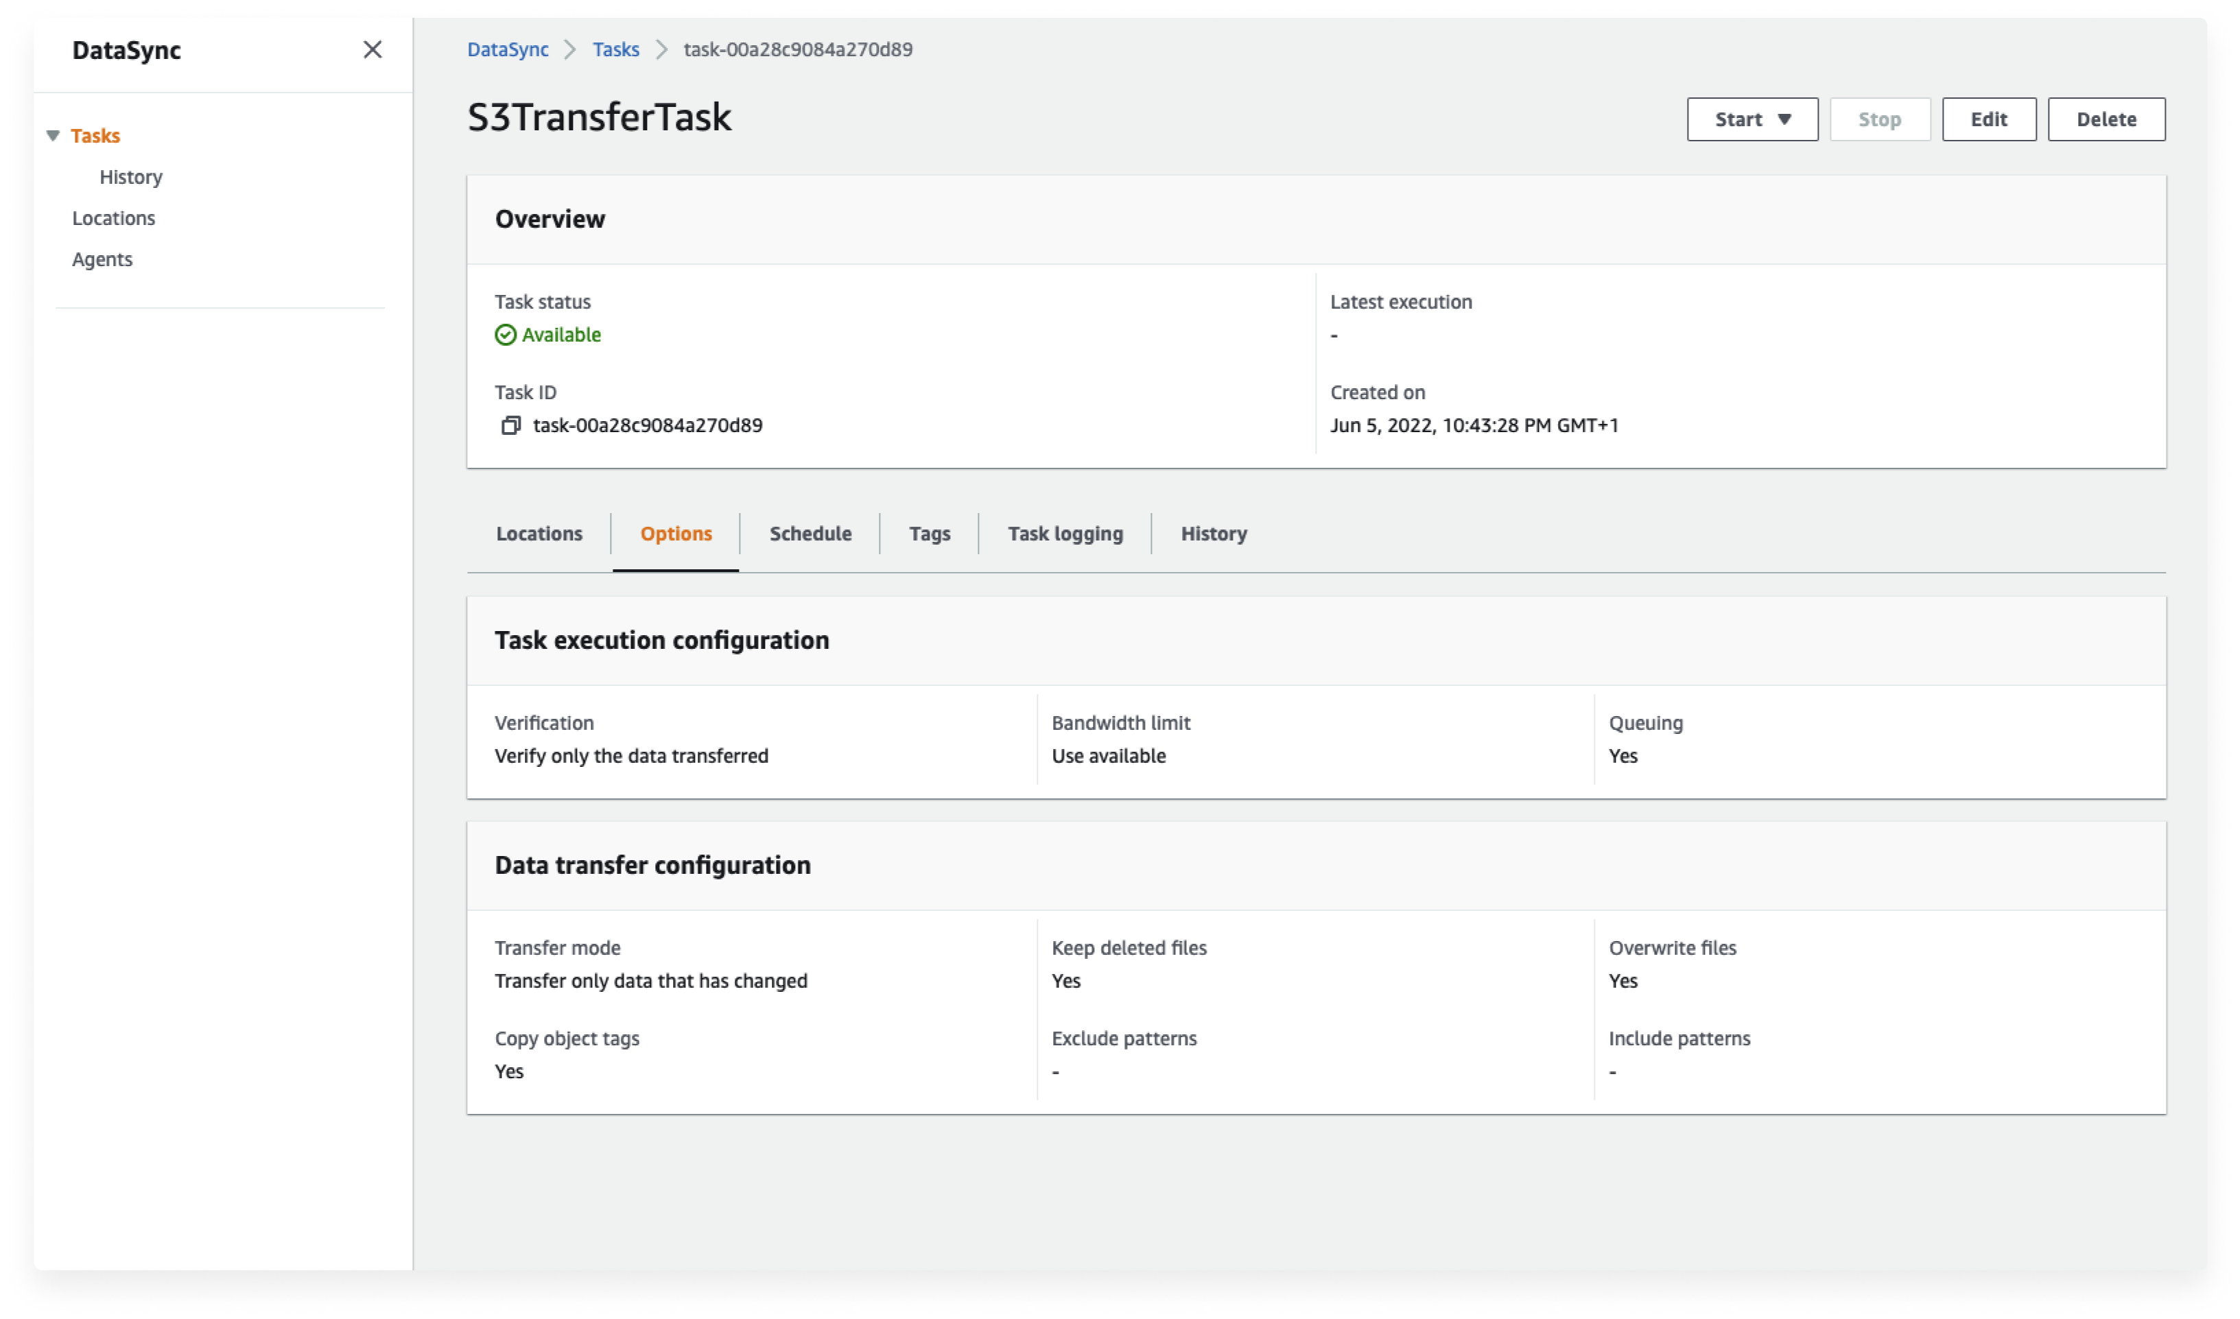Navigate to Tasks breadcrumb link
This screenshot has height=1319, width=2240.
click(x=616, y=50)
